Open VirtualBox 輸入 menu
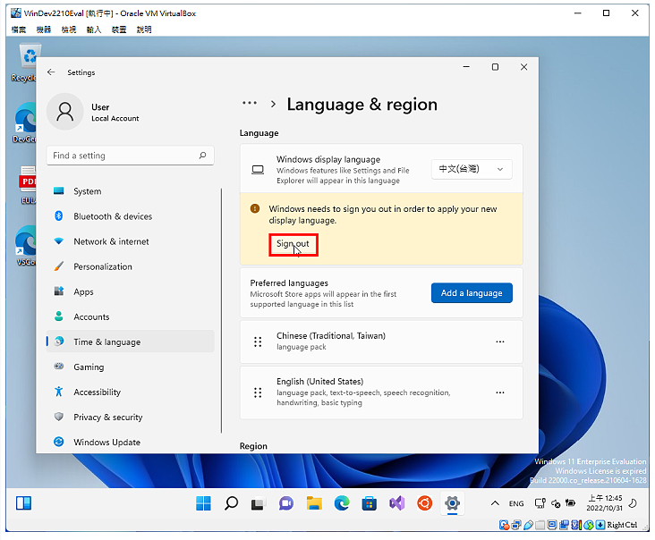The width and height of the screenshot is (655, 540). tap(94, 30)
